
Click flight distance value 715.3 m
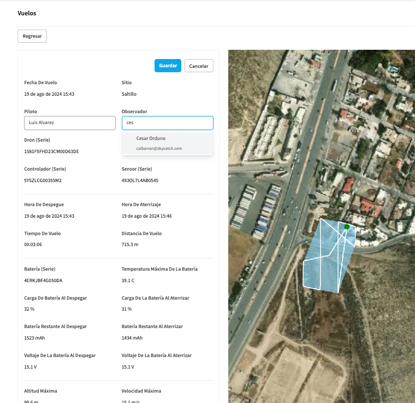click(130, 244)
